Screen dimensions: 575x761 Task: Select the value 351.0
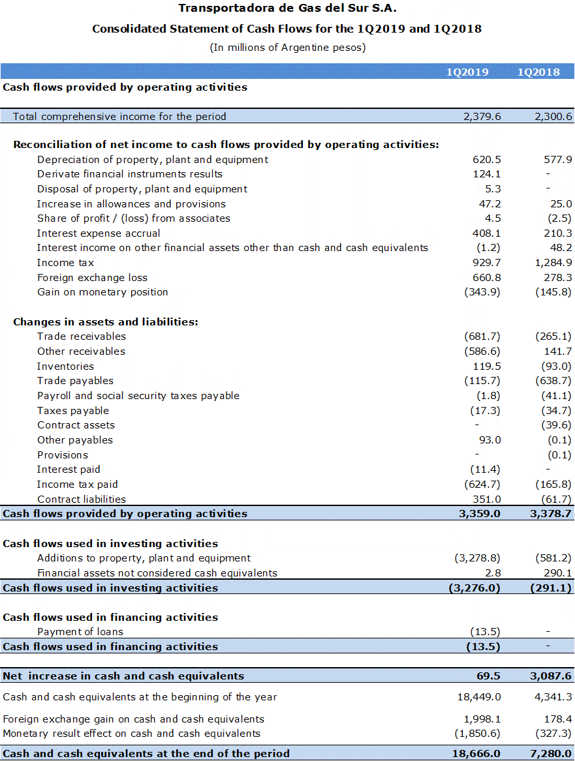[x=487, y=500]
